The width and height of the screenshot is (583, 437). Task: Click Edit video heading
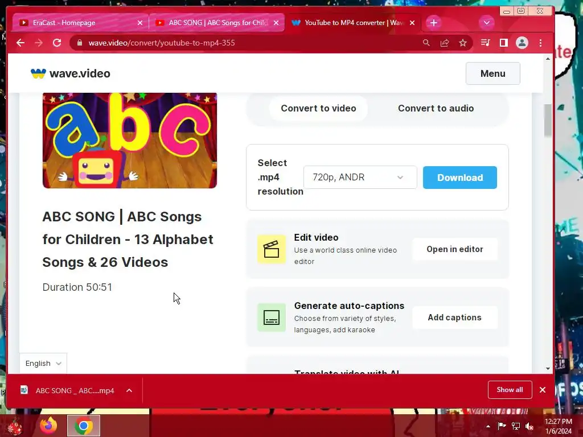click(316, 237)
